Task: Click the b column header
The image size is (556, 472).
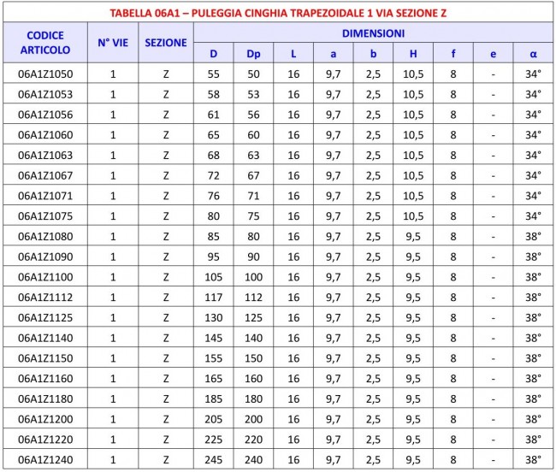Action: point(374,54)
